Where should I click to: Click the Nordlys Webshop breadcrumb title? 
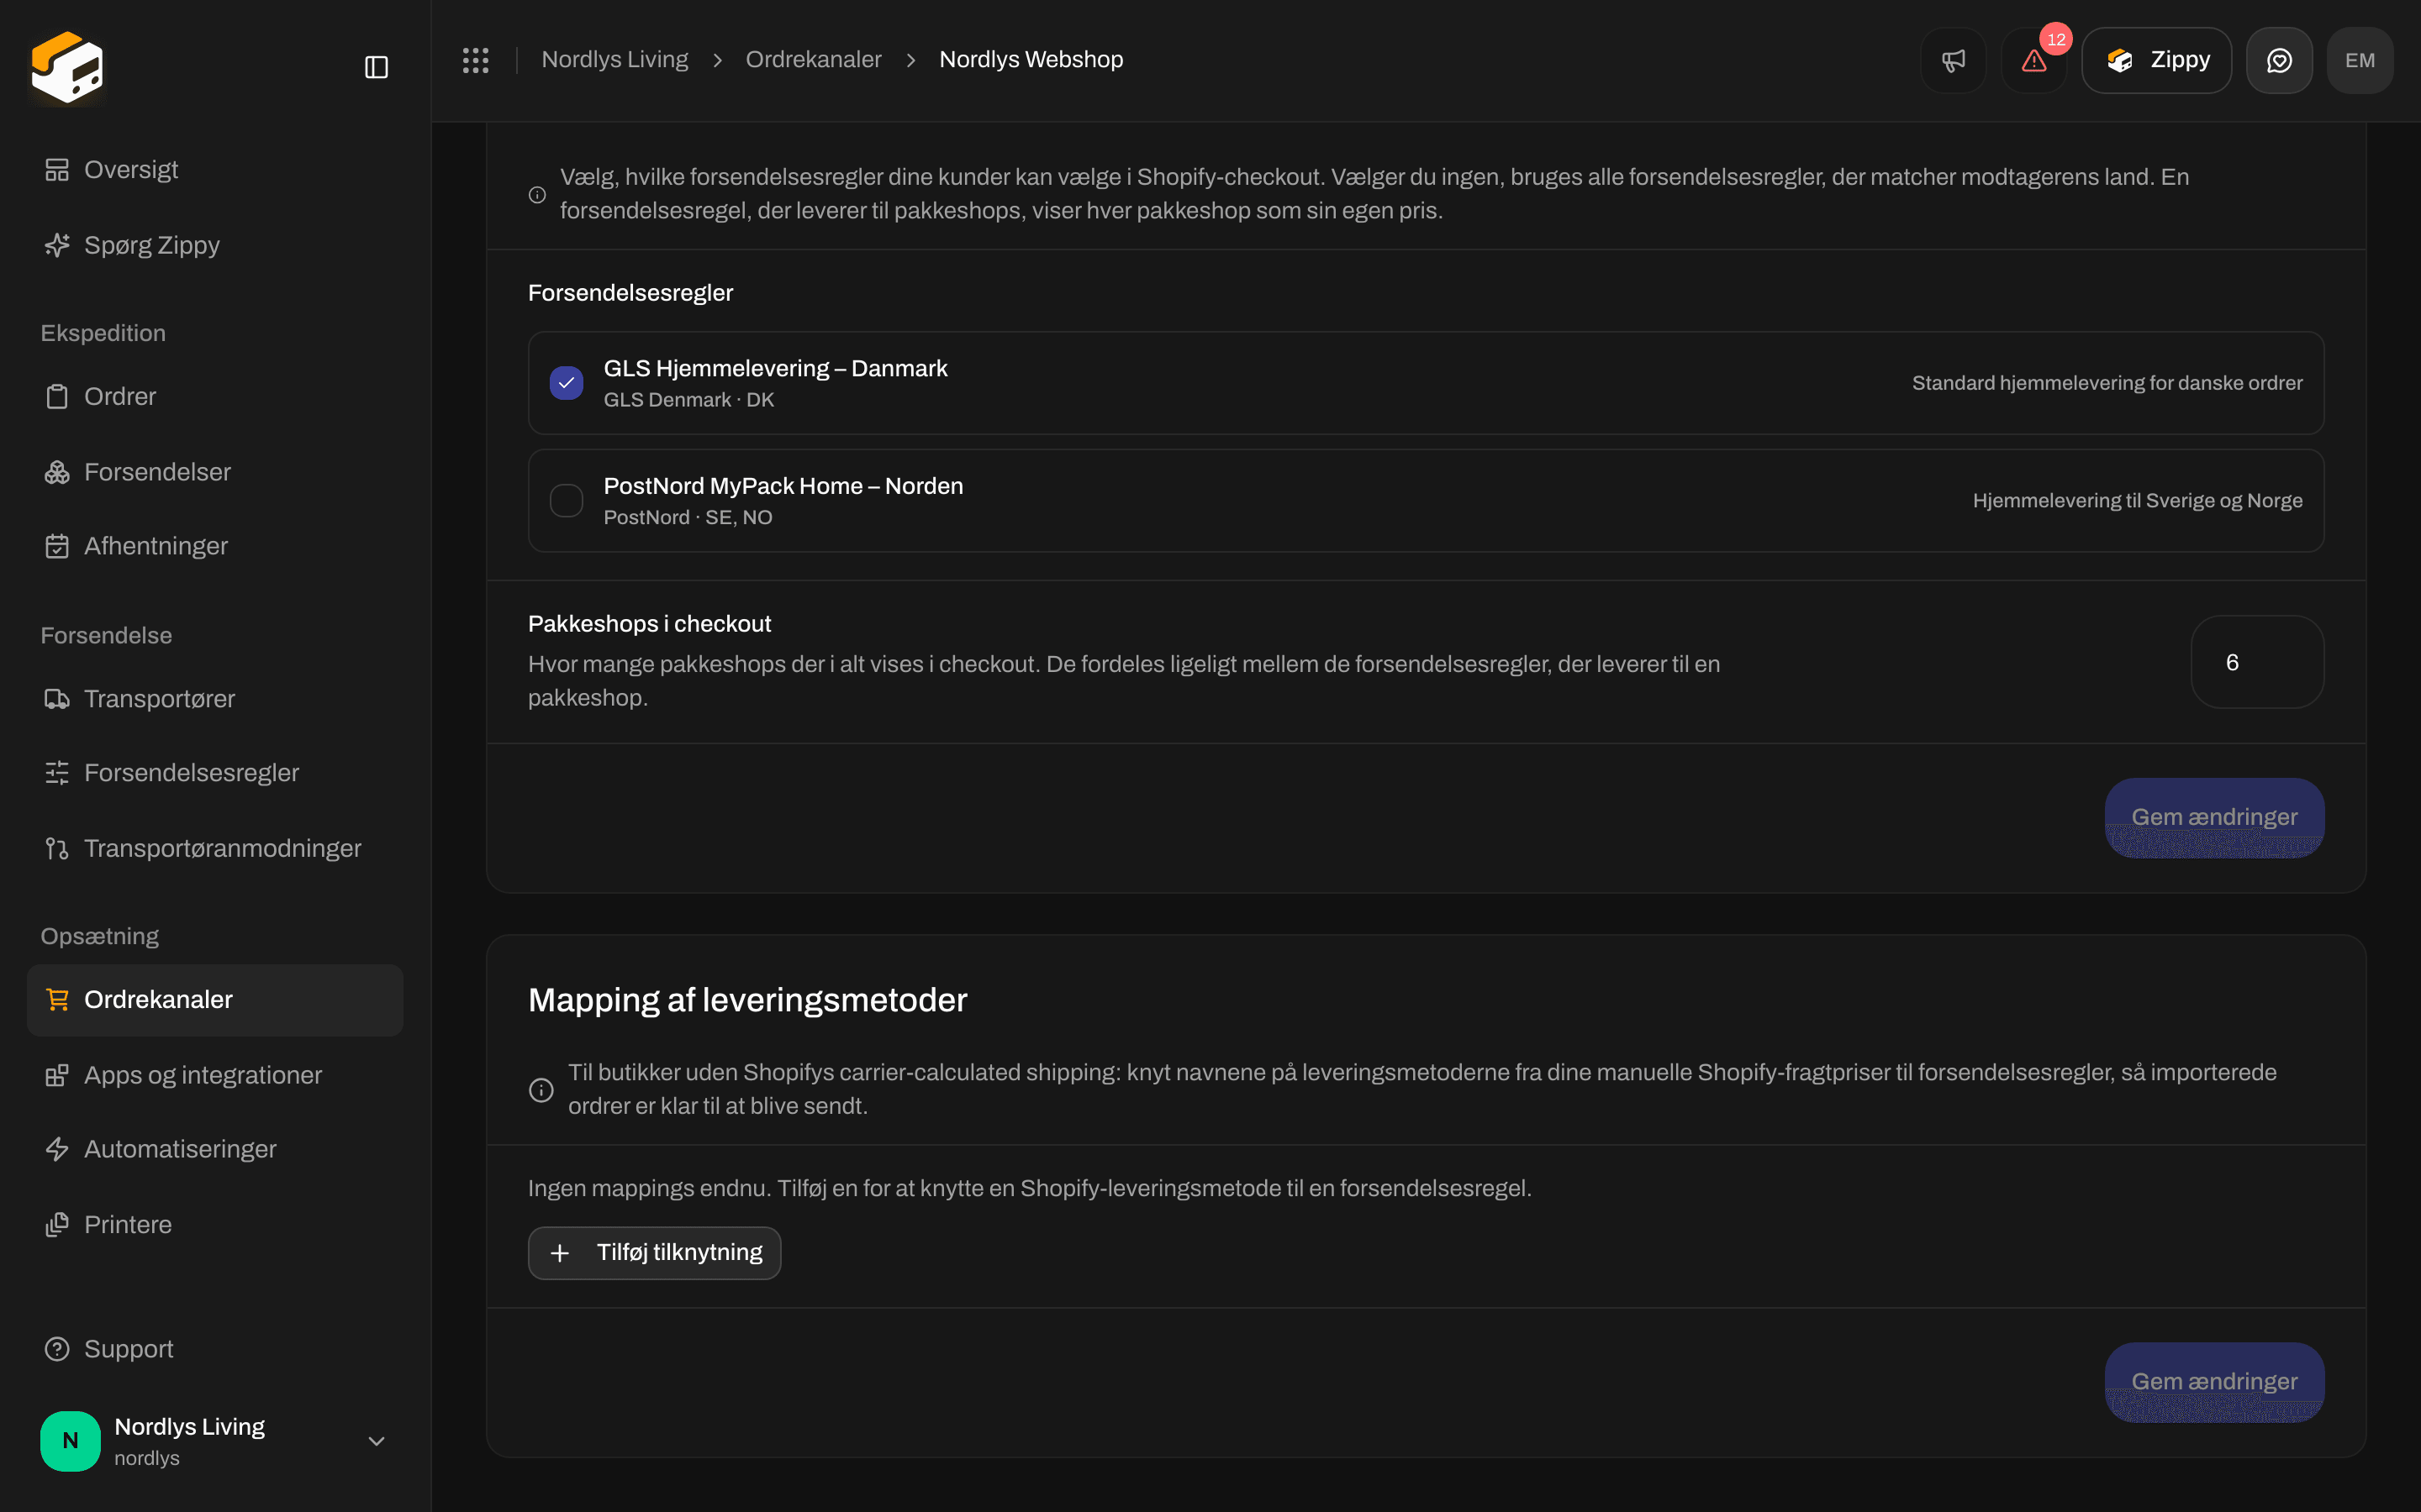pos(1031,60)
